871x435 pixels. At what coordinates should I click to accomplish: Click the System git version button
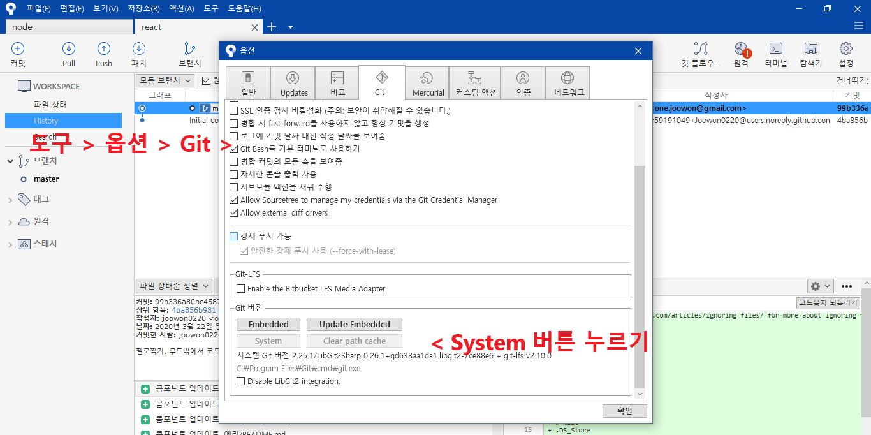(268, 341)
